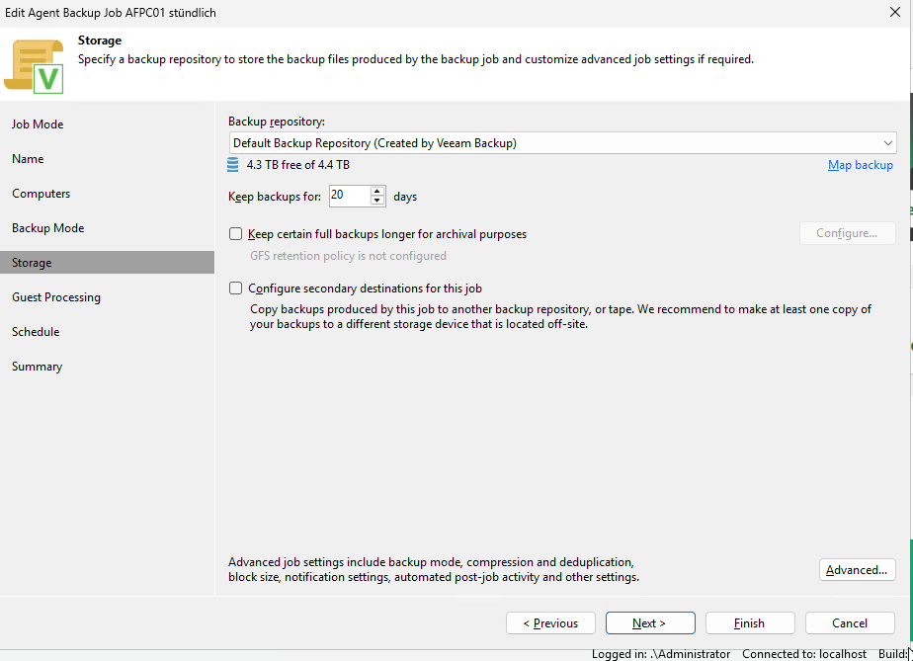Click the repository disk space icon
The height and width of the screenshot is (661, 913).
[233, 165]
